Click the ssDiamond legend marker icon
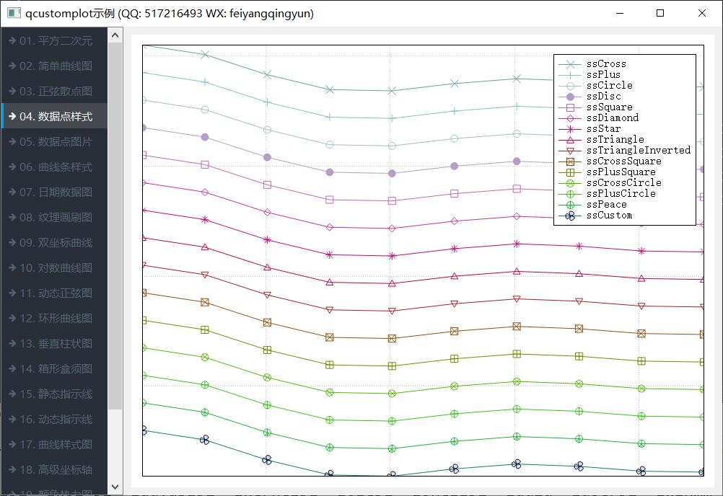 tap(570, 118)
